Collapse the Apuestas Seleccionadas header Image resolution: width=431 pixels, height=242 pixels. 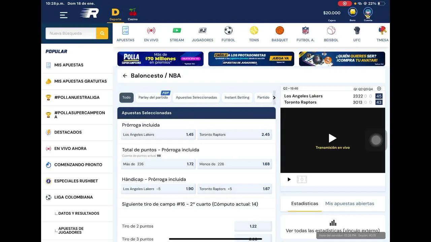coord(196,113)
